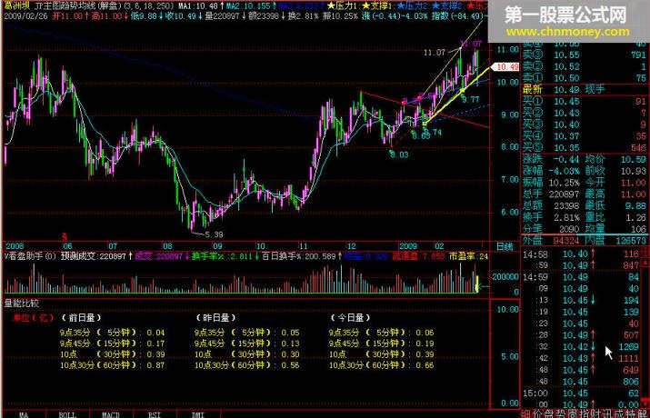Image resolution: width=650 pixels, height=418 pixels.
Task: Select the 买① 10.45 order row
Action: coord(584,101)
